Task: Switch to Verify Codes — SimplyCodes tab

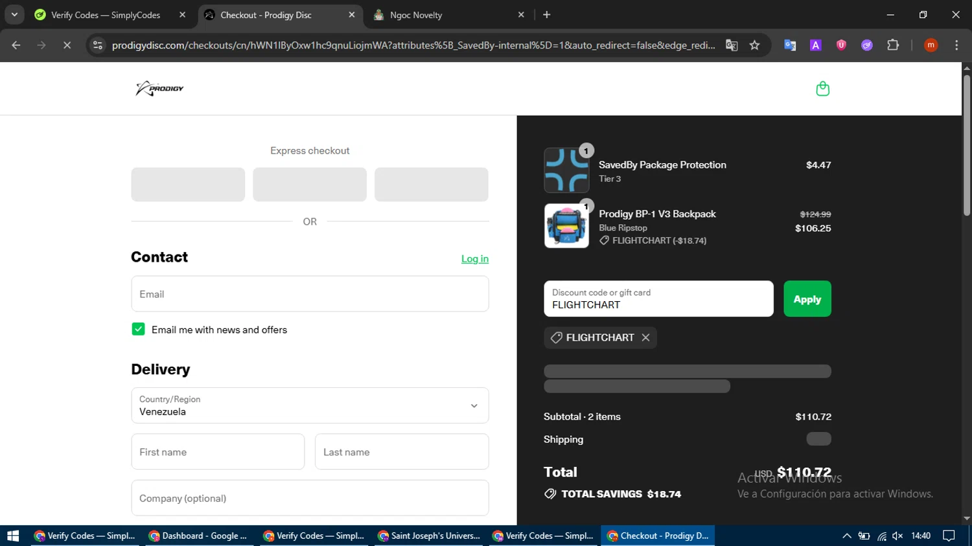Action: [x=106, y=15]
